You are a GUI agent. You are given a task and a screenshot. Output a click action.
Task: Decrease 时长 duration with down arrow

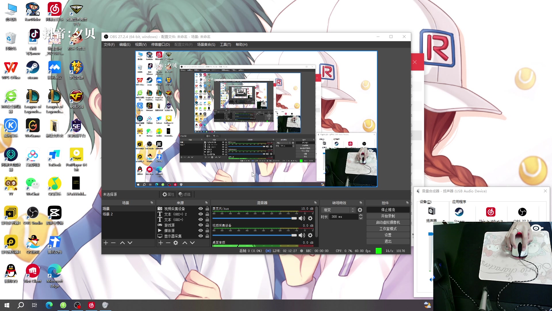click(x=361, y=218)
